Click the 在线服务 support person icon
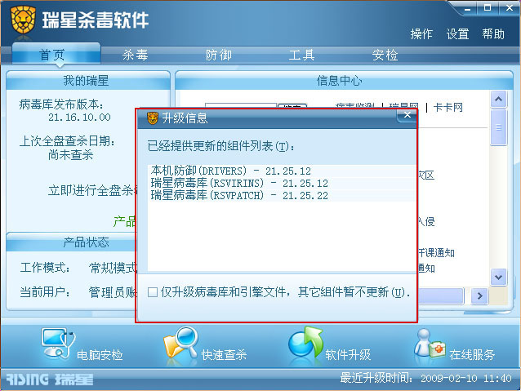The image size is (521, 391). tap(430, 344)
